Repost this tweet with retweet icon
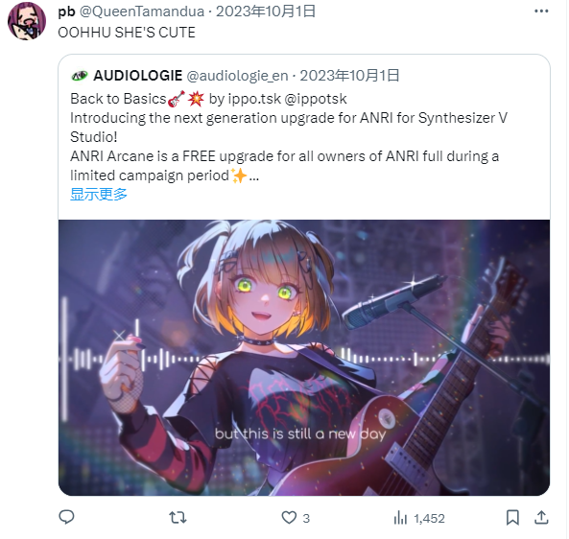Image resolution: width=569 pixels, height=539 pixels. pyautogui.click(x=178, y=517)
